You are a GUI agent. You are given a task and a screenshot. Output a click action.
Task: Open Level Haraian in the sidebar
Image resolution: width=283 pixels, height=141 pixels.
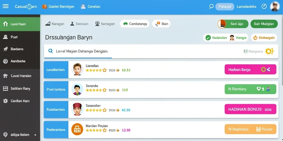pos(20,76)
